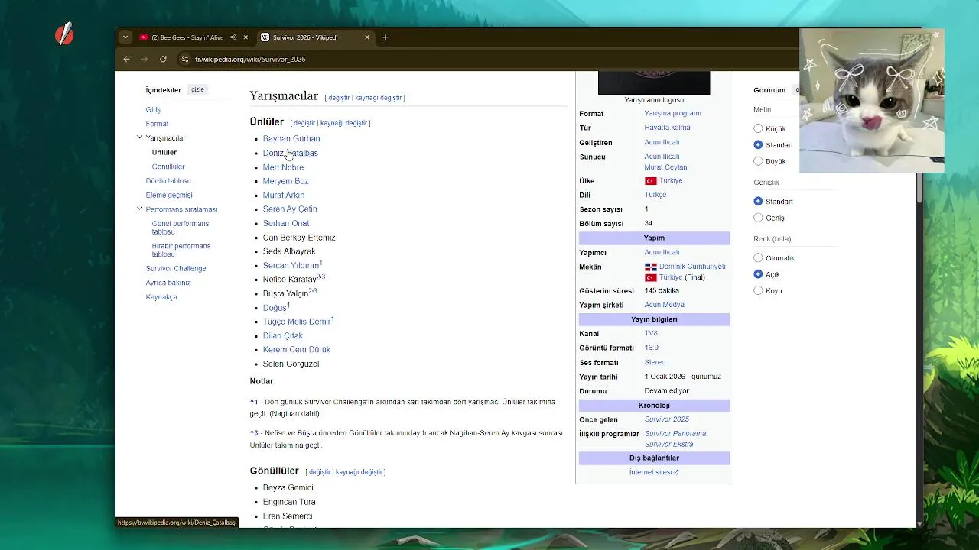
Task: Collapse the Performans sıralaması contents section
Action: click(x=139, y=209)
